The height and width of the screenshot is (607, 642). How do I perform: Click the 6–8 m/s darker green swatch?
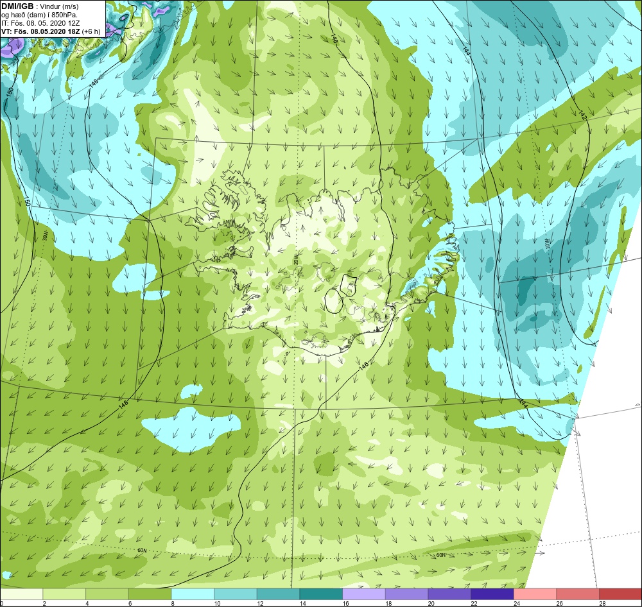[x=150, y=594]
